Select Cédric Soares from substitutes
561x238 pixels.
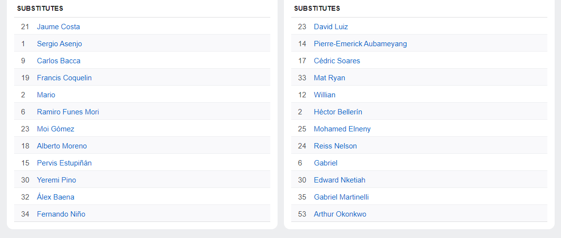coord(337,61)
